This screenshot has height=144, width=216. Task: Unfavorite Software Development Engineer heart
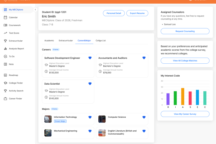point(90,58)
